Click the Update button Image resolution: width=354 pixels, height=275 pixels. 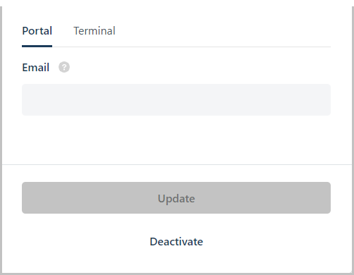pyautogui.click(x=176, y=197)
